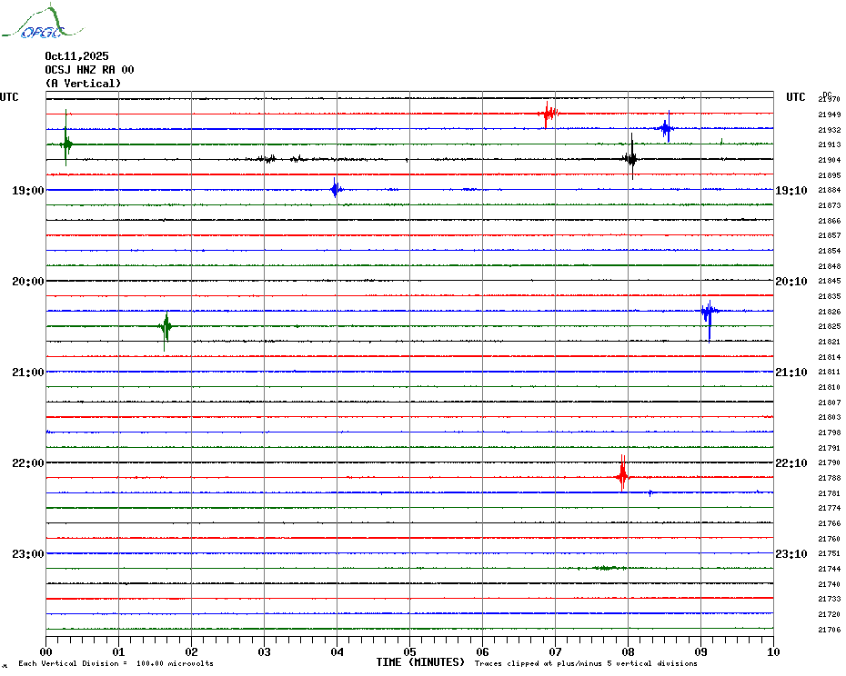
Task: Click the 19:00 hour label
Action: [x=28, y=190]
